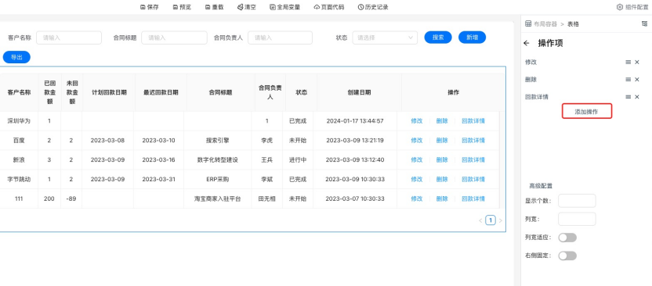Screen dimensions: 652x286
Task: Click the 田无相 cell
Action: point(267,199)
